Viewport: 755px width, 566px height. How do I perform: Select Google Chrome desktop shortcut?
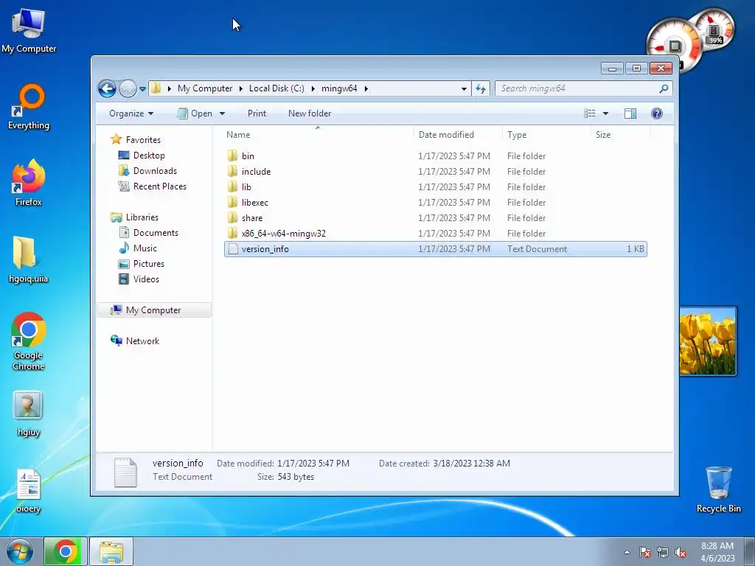(29, 342)
